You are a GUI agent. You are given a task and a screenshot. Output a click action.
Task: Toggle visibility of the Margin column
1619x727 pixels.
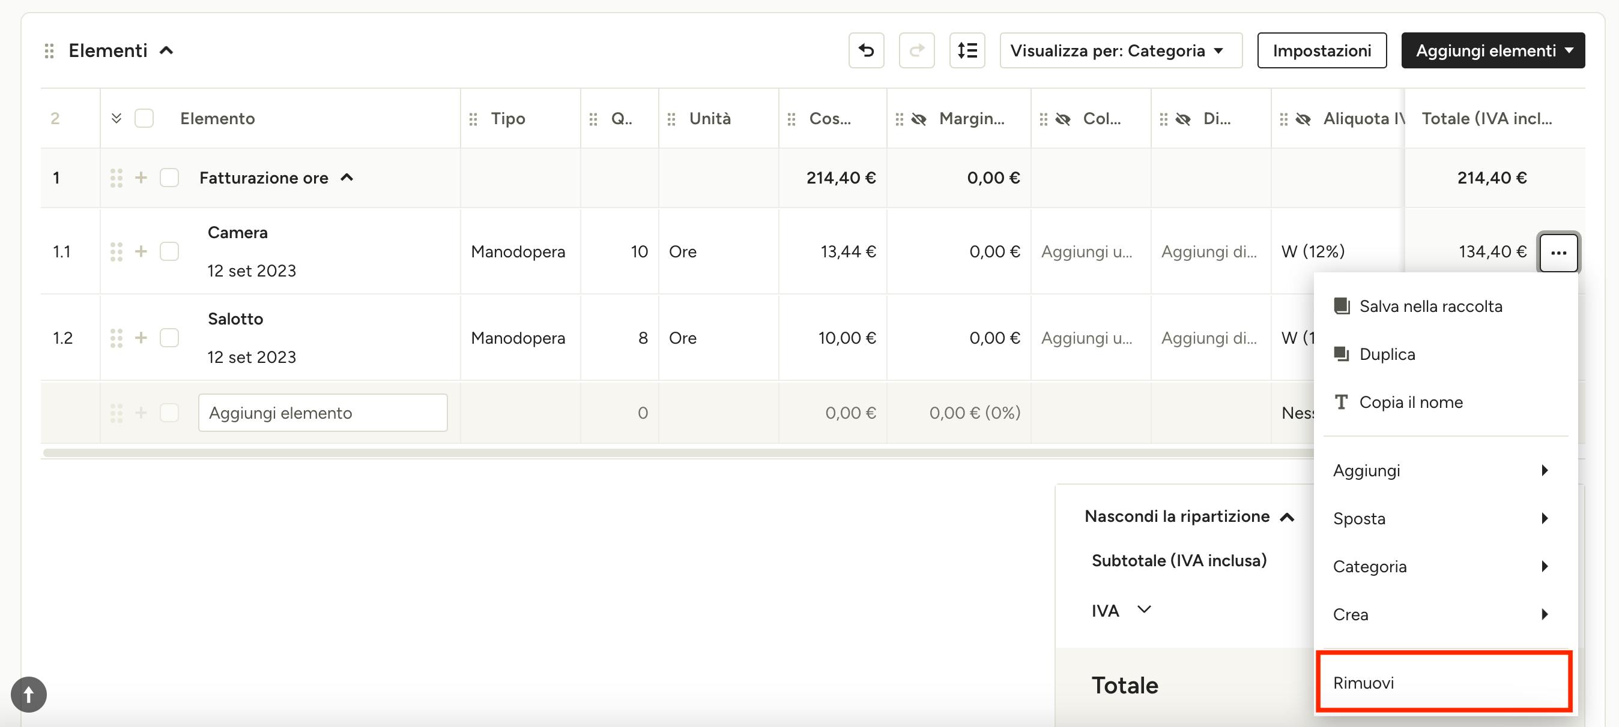918,119
